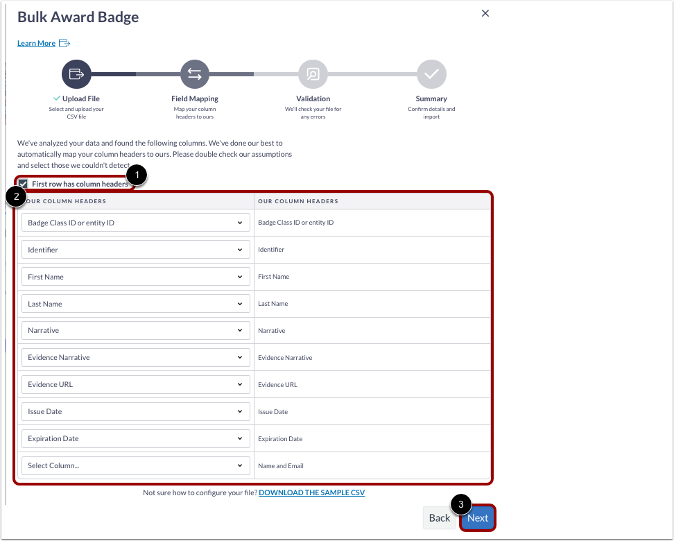Click the Upload File step icon
Screen dimensions: 674x541
pyautogui.click(x=76, y=74)
